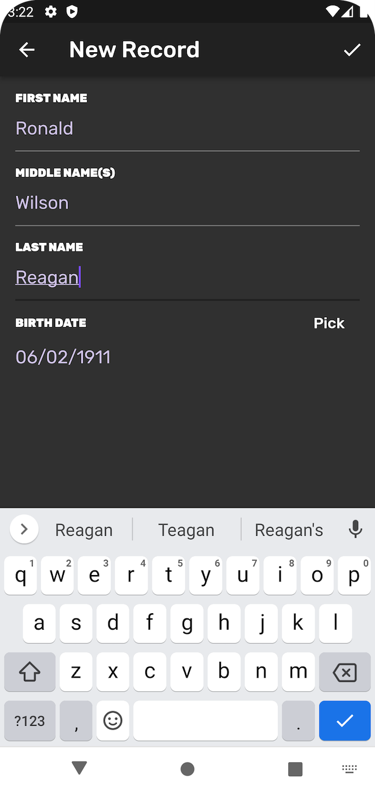Tap the settings gear in the status bar

click(51, 11)
